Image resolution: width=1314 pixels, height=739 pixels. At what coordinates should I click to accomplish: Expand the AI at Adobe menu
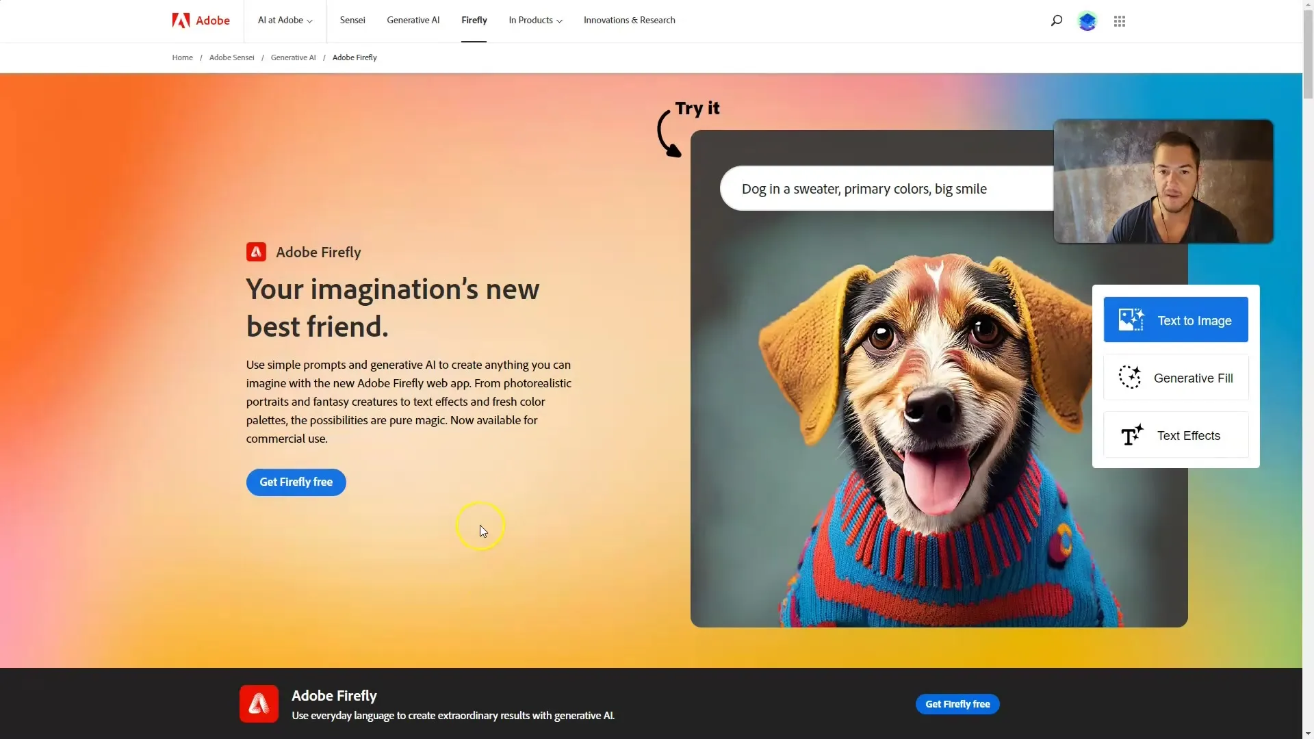[x=285, y=21]
